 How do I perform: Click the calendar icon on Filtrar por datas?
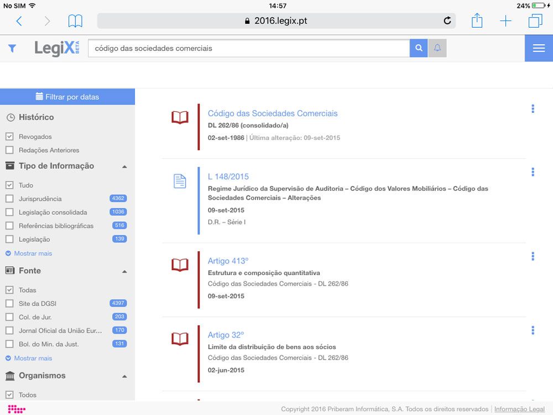coord(39,96)
